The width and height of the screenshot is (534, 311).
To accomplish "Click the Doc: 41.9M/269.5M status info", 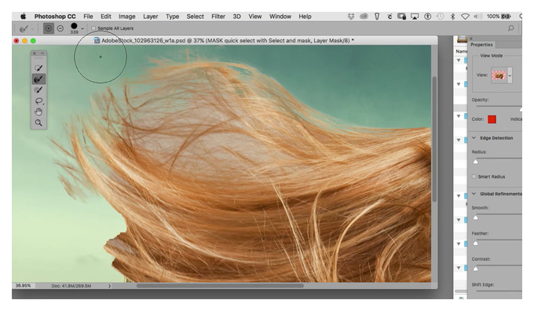I will pyautogui.click(x=71, y=286).
